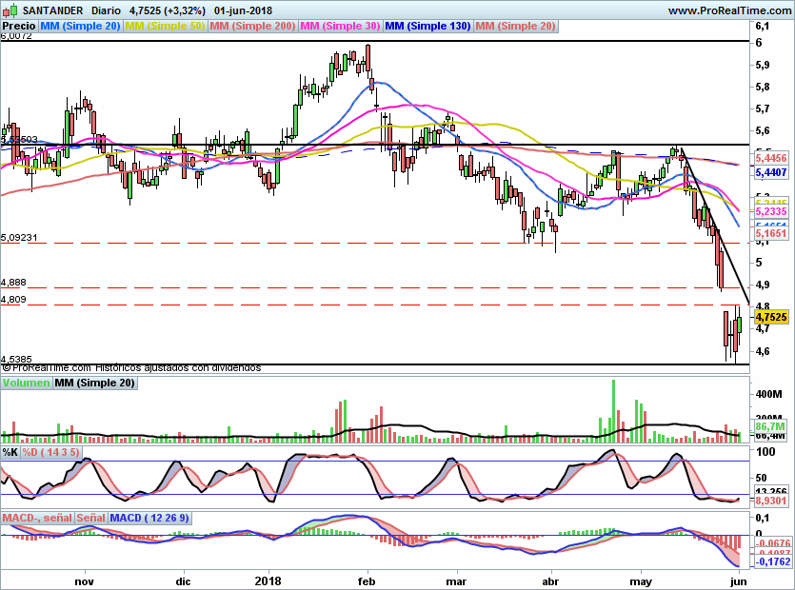Select the 5,9 price axis label
The image size is (795, 590).
pos(763,65)
